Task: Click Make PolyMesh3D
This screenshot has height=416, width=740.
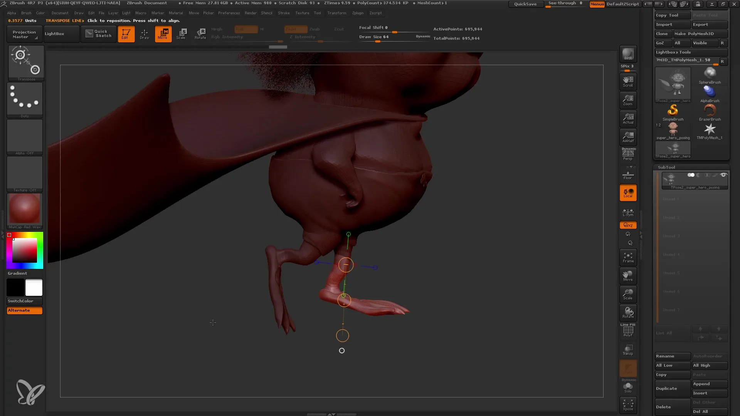Action: click(700, 34)
